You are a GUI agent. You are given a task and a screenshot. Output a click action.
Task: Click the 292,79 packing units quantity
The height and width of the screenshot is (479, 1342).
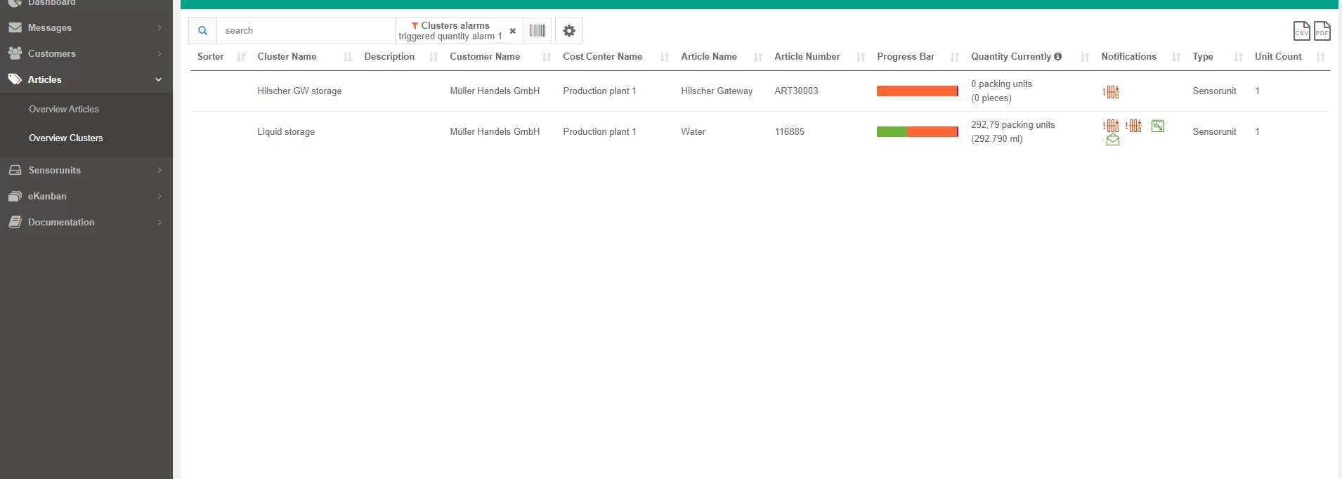click(x=1012, y=124)
